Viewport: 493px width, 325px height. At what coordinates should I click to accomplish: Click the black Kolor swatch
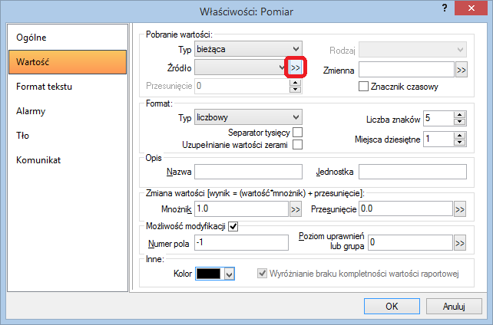tap(208, 274)
